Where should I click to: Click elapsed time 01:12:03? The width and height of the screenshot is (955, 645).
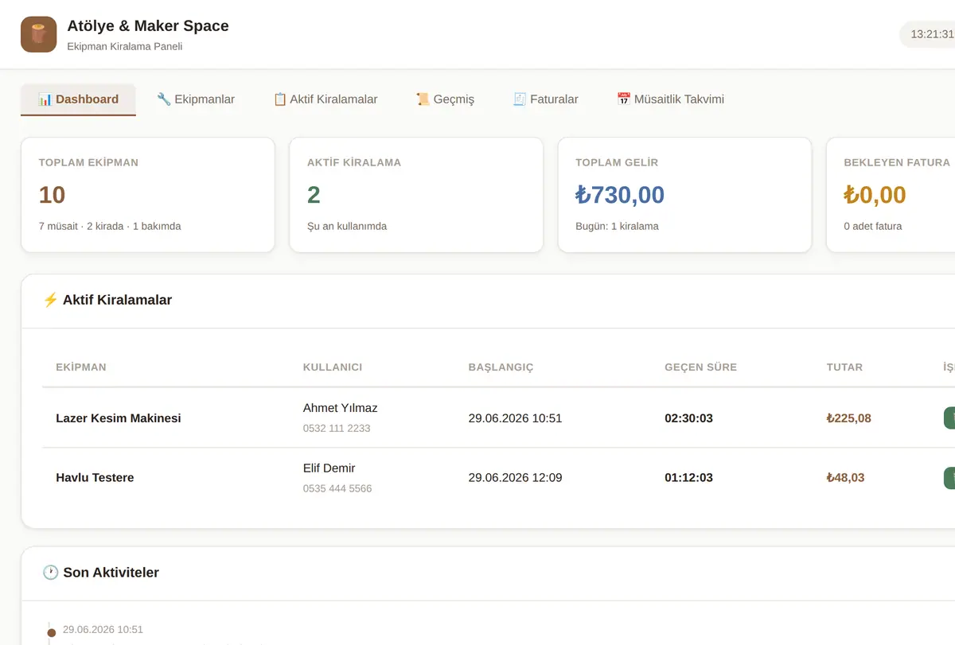click(x=689, y=478)
